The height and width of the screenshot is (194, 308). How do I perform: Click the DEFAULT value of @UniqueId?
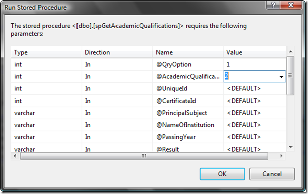coord(255,88)
